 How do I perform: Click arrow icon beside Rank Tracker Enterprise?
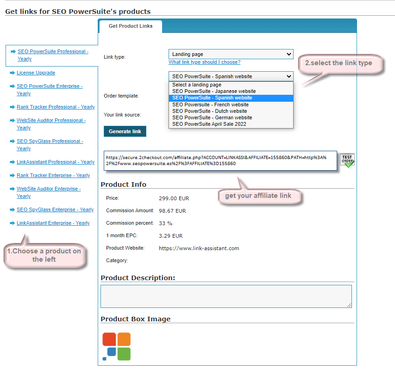pos(12,176)
